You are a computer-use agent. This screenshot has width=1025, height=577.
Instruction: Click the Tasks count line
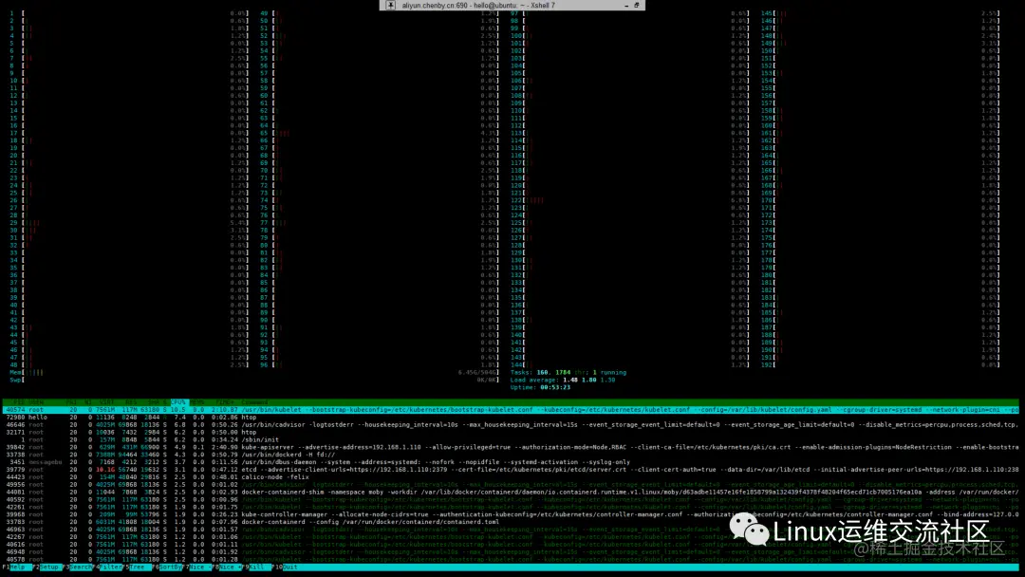click(568, 372)
